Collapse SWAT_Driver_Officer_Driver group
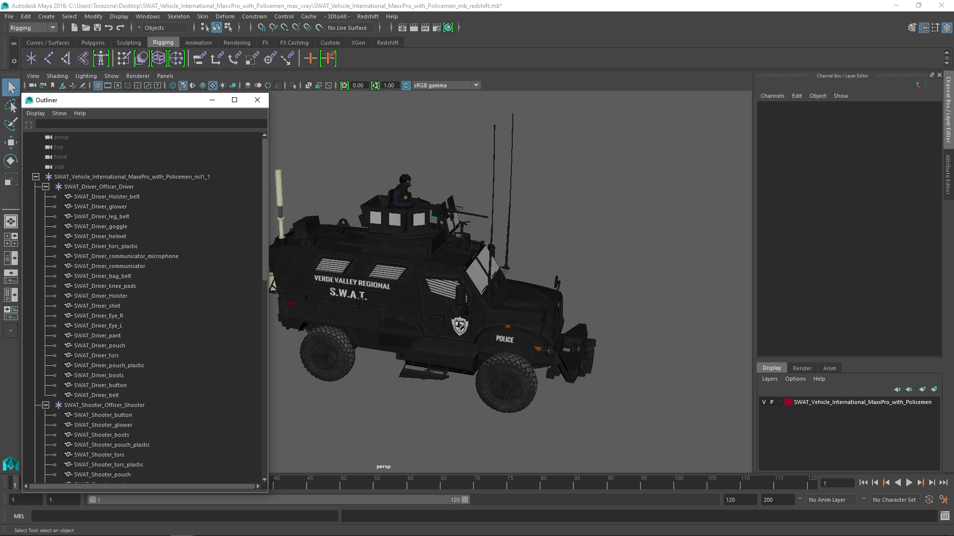 tap(46, 187)
